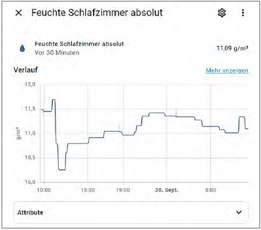The width and height of the screenshot is (261, 230).
Task: Click the '30. Sept.' x-axis label
Action: point(167,190)
